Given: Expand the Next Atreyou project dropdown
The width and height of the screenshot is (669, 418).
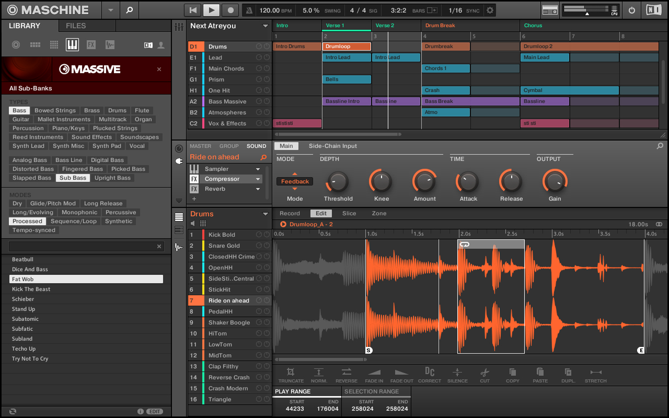Looking at the screenshot, I should pos(264,26).
